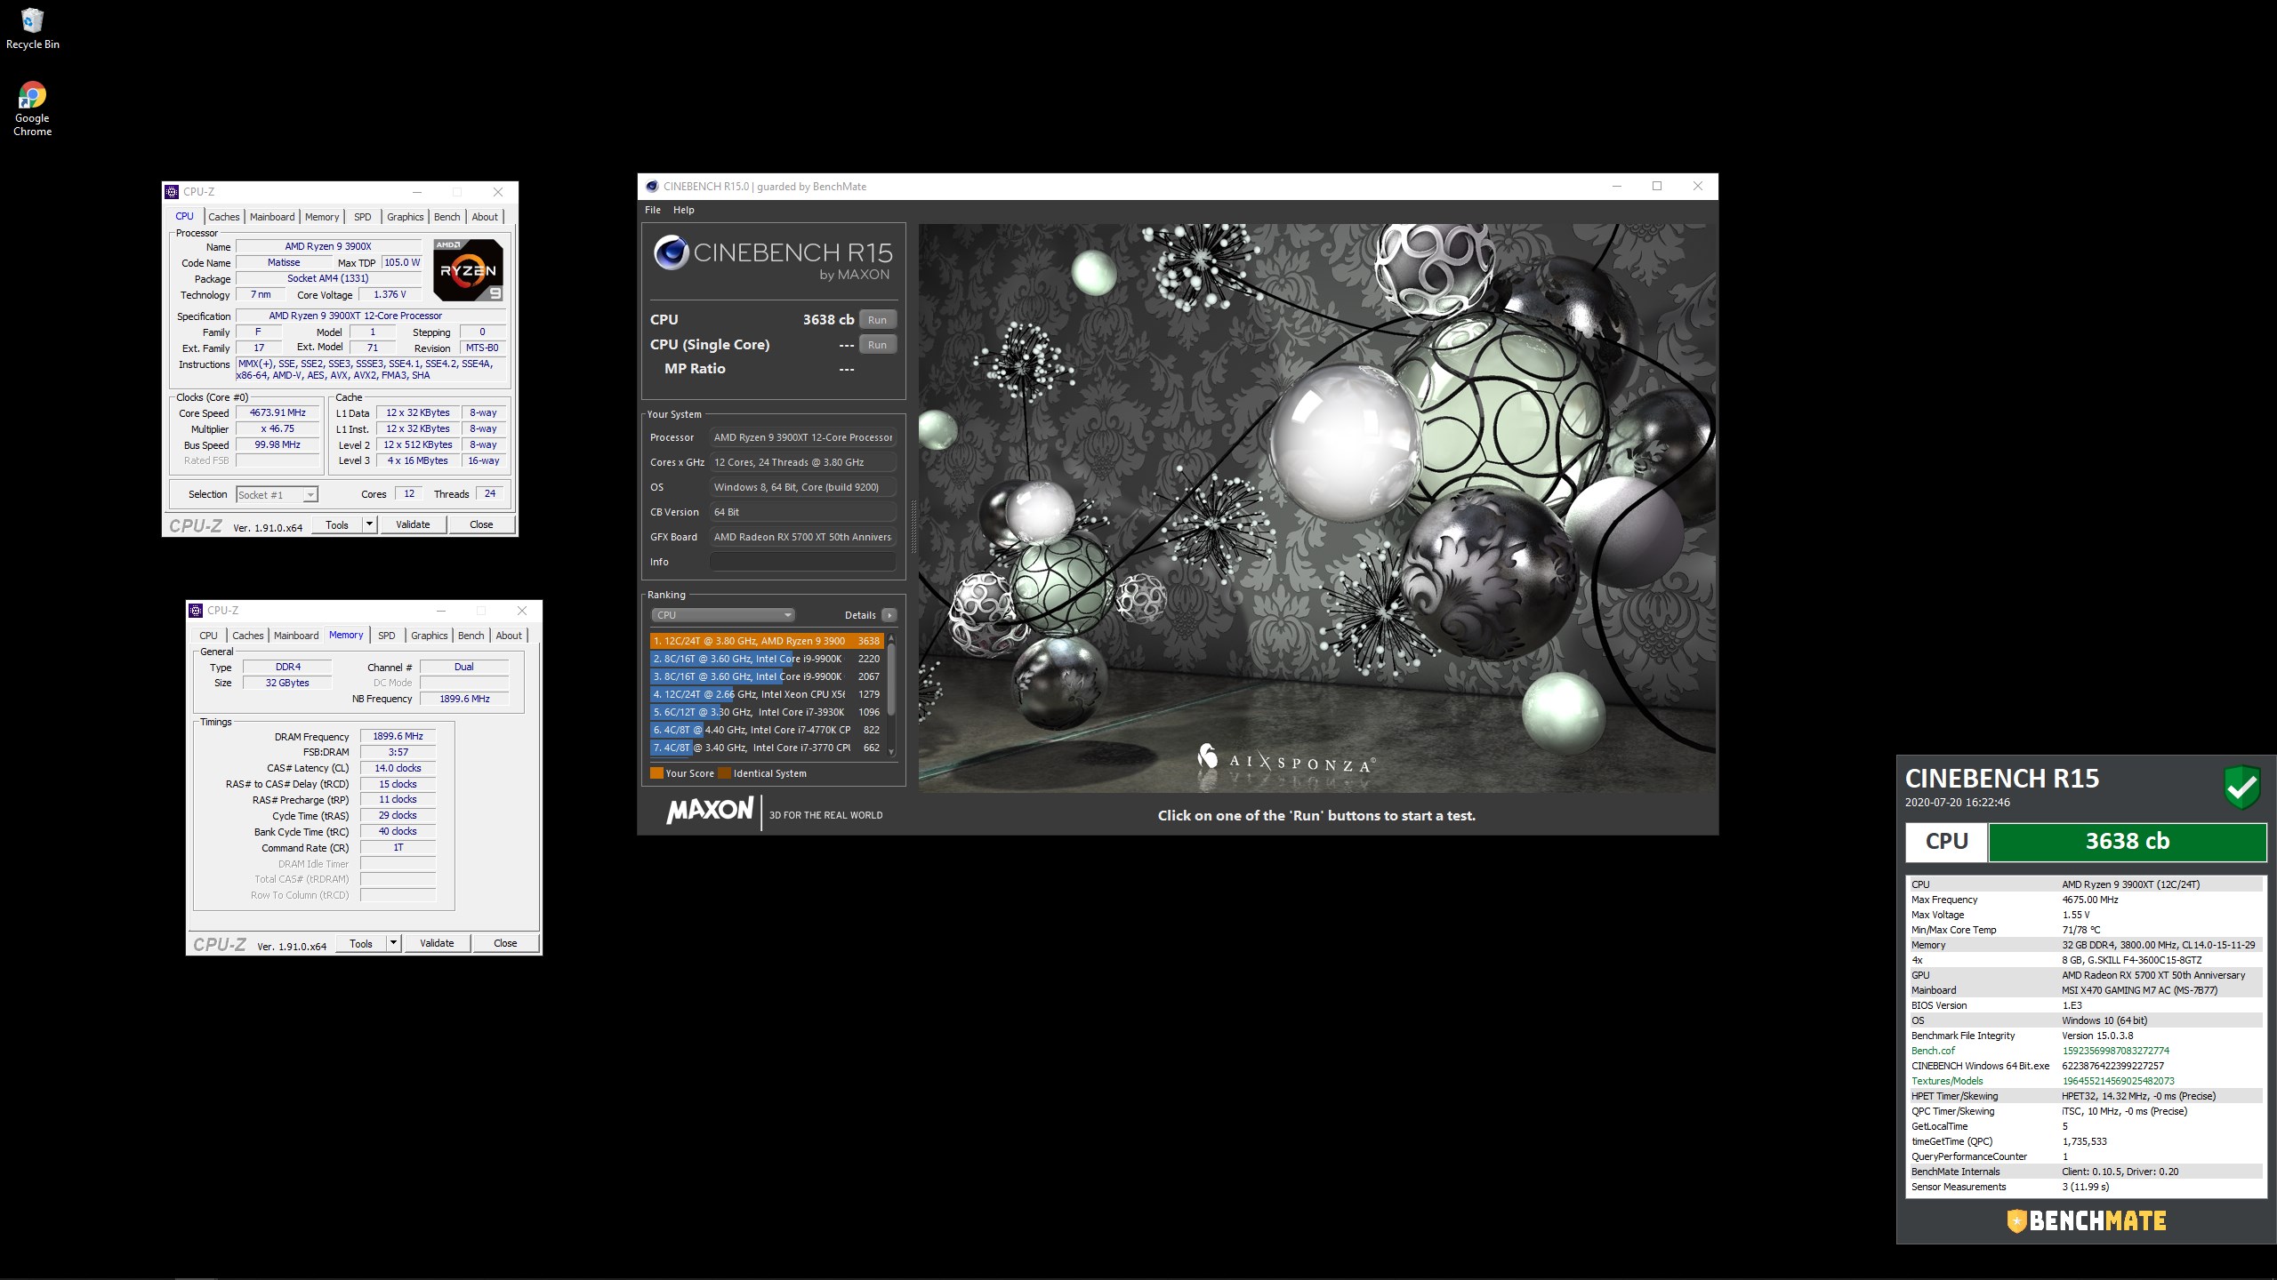Image resolution: width=2277 pixels, height=1280 pixels.
Task: Open SPD tab in Memory CPU-Z window
Action: (387, 636)
